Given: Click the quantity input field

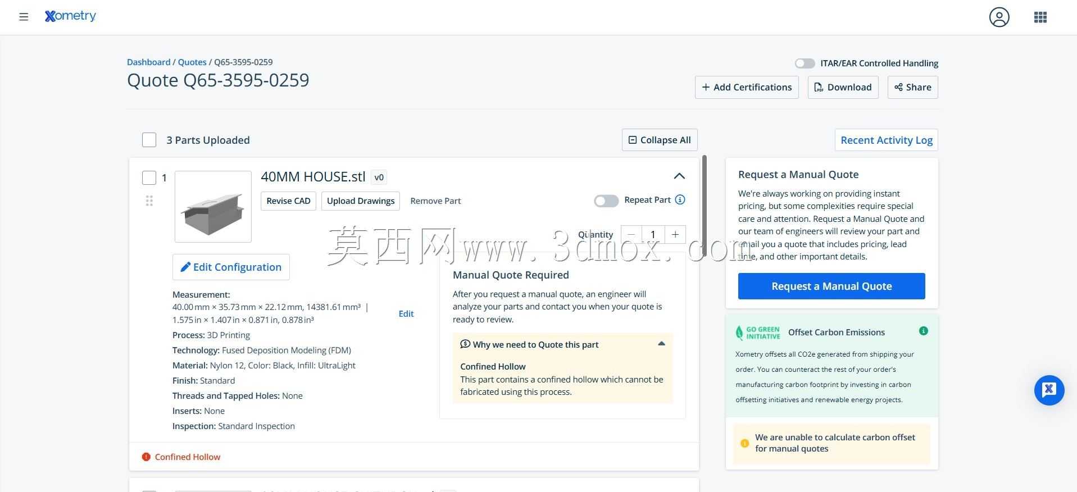Looking at the screenshot, I should pos(653,235).
